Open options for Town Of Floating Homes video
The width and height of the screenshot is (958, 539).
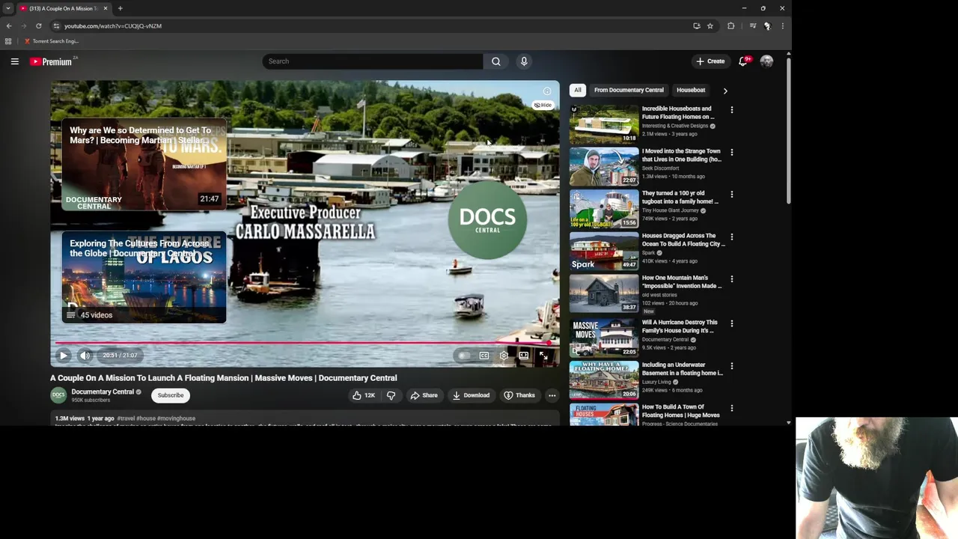pos(731,408)
